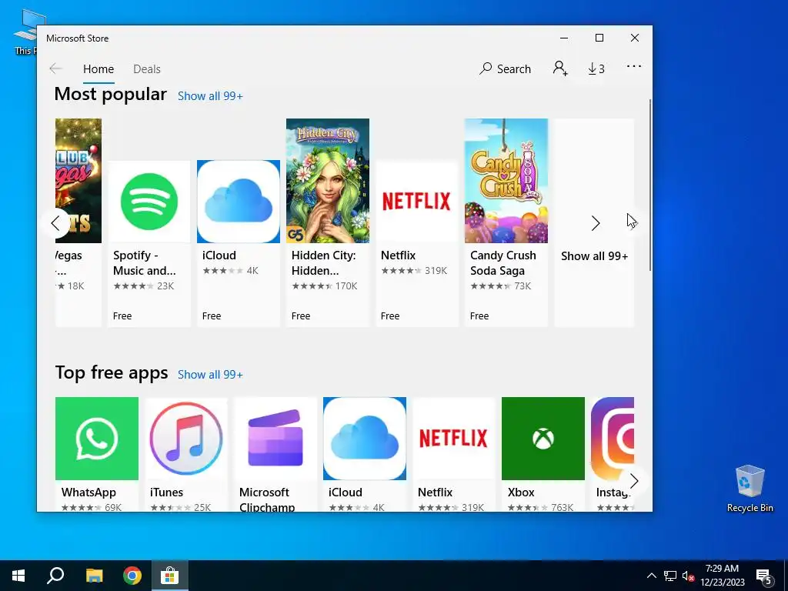The width and height of the screenshot is (788, 591).
Task: Select the Hidden City: Hidden... title
Action: (324, 263)
